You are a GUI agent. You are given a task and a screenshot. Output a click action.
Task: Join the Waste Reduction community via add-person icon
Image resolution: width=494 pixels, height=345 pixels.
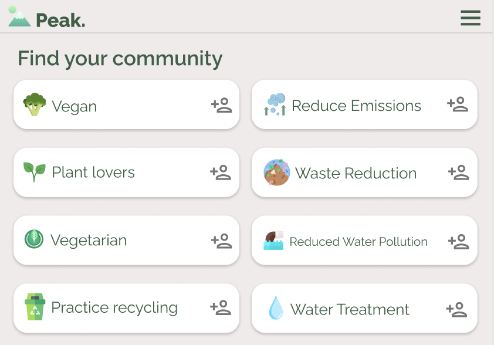[x=458, y=172]
